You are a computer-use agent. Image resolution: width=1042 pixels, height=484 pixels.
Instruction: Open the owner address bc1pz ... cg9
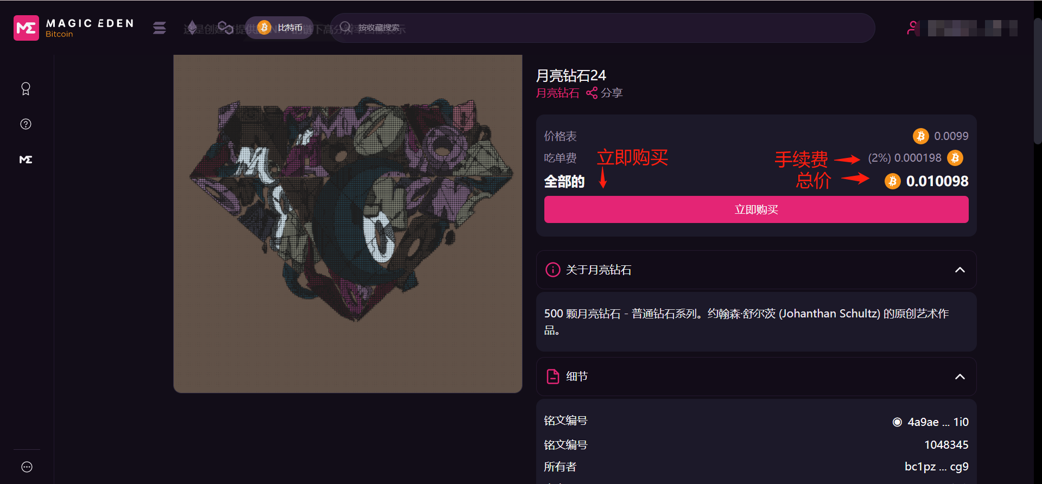[x=936, y=467]
